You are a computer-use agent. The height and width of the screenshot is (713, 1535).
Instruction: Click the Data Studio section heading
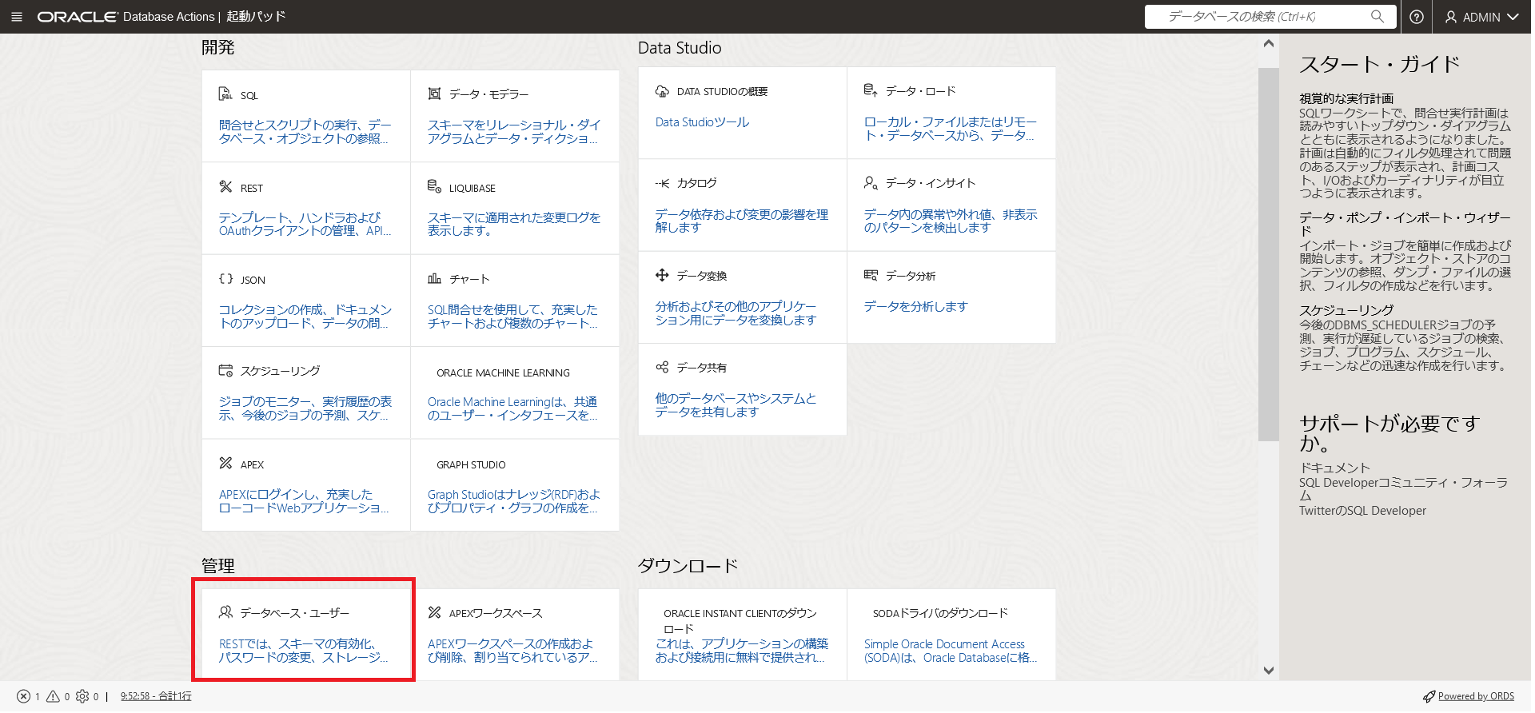pyautogui.click(x=680, y=48)
